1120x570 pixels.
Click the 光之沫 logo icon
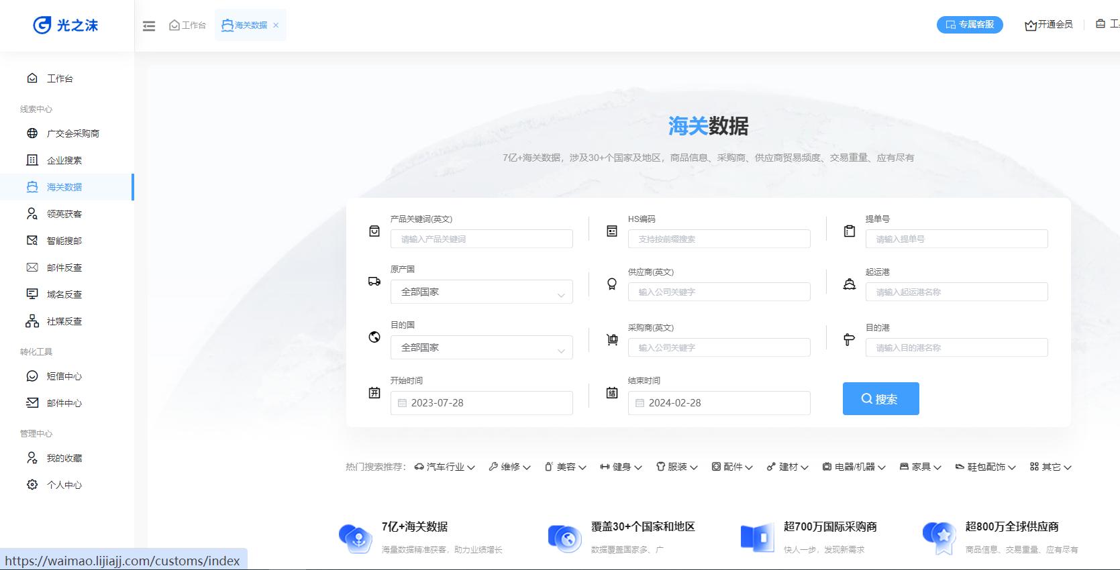click(x=42, y=25)
